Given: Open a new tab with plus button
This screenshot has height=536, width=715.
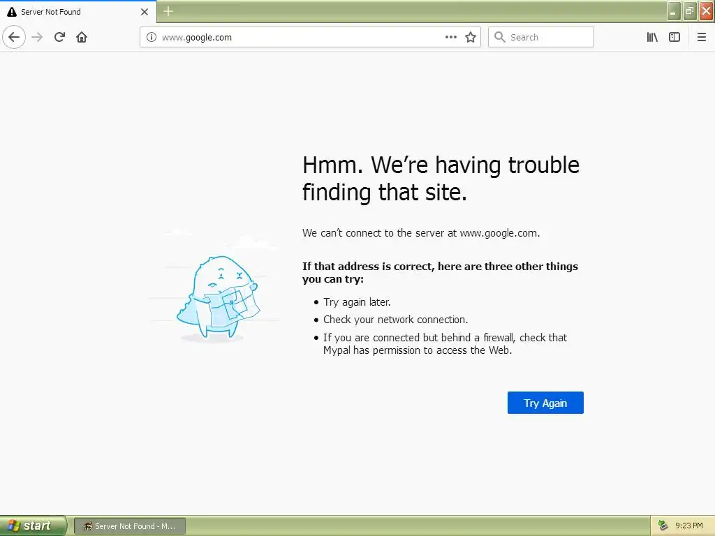Looking at the screenshot, I should (x=168, y=11).
